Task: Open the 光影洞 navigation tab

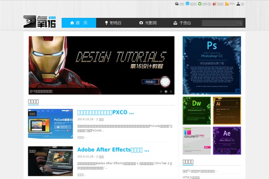Action: point(148,23)
